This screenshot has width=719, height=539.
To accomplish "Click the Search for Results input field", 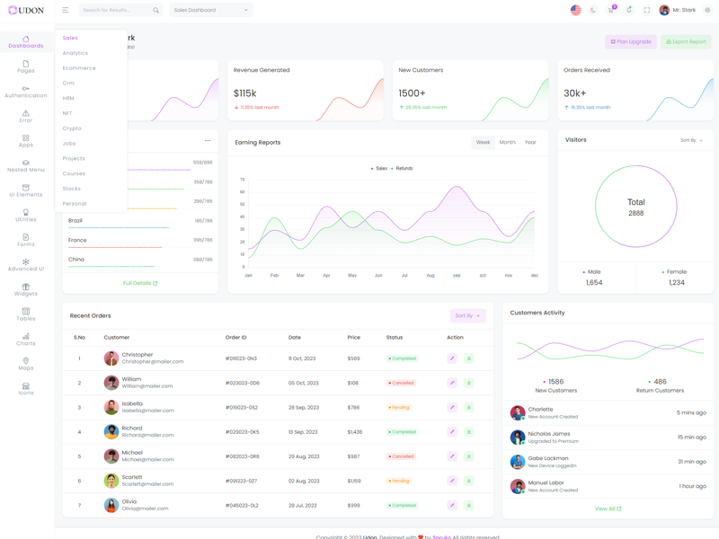I will click(115, 10).
